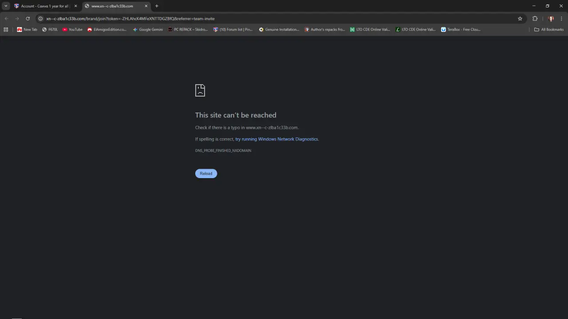568x319 pixels.
Task: Open the ElAmigosEdition bookmark
Action: (107, 30)
